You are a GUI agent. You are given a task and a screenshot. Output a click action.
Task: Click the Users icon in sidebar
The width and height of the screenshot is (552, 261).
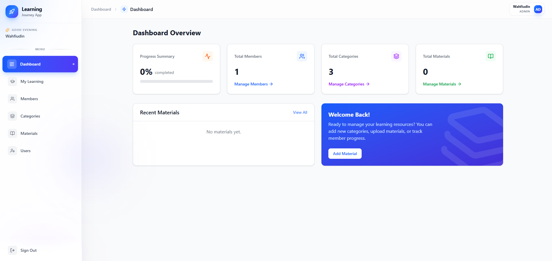(12, 151)
